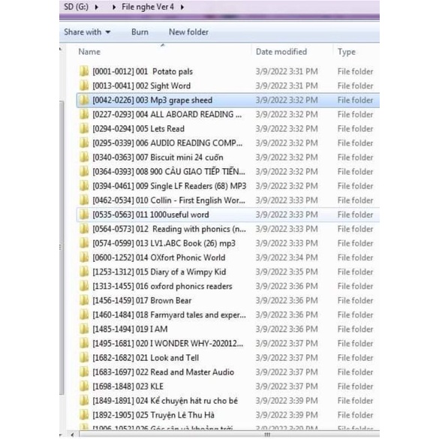Click File nghe Ver 4 breadcrumb
The height and width of the screenshot is (439, 439).
[x=148, y=7]
